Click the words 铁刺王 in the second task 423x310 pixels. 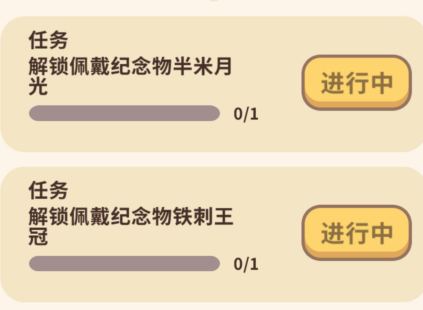(202, 217)
